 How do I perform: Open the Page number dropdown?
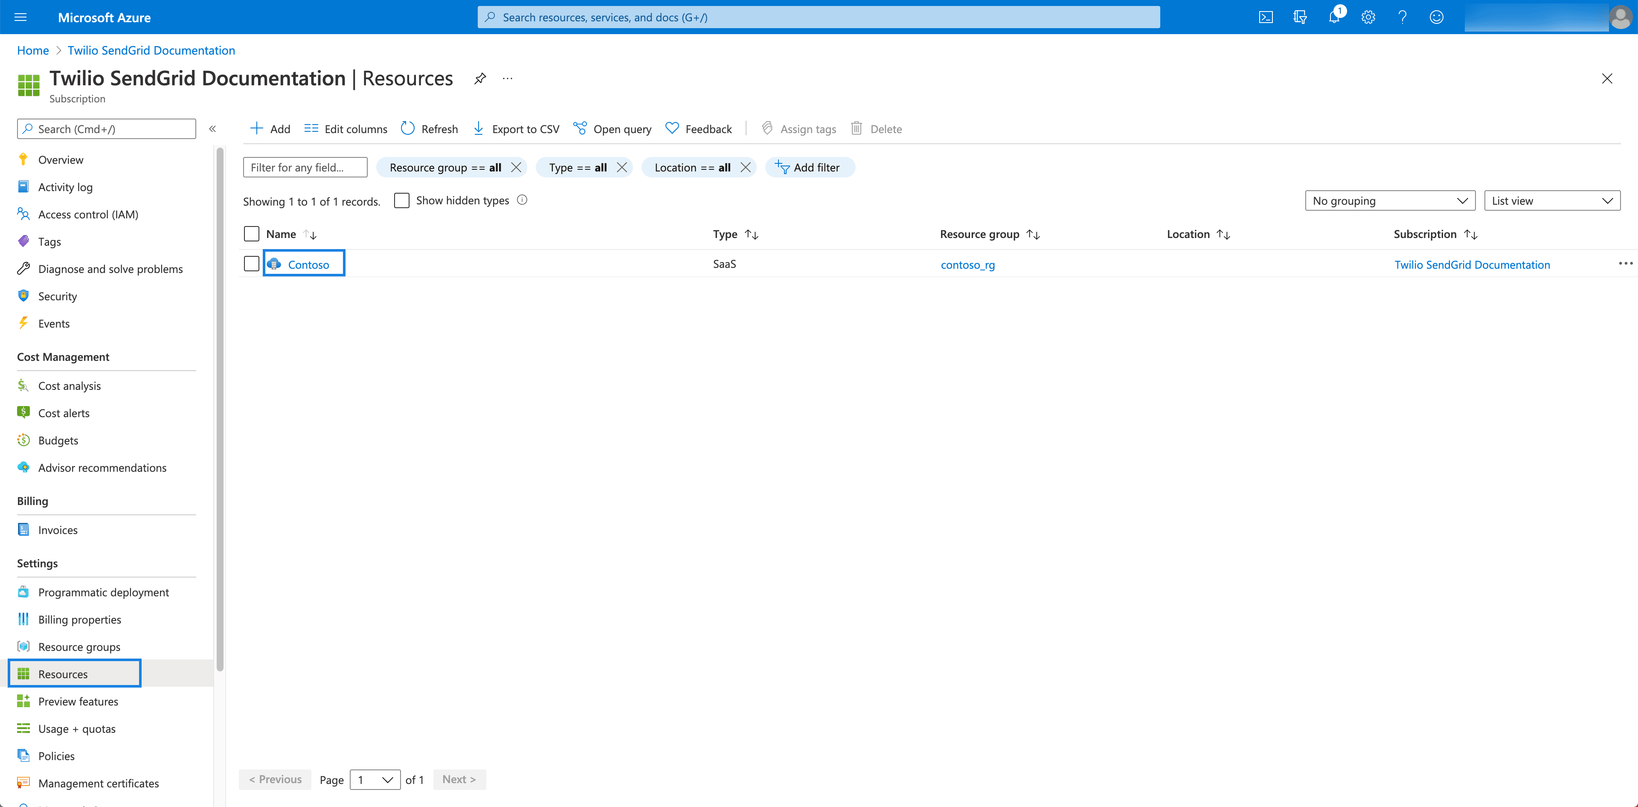(375, 779)
